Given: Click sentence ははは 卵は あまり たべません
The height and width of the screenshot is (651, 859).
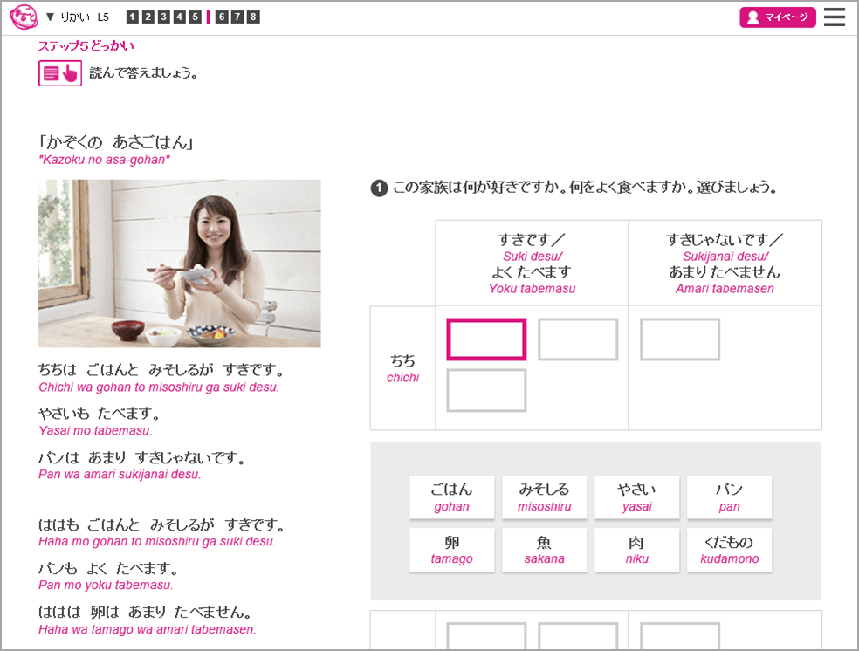Looking at the screenshot, I should (145, 612).
